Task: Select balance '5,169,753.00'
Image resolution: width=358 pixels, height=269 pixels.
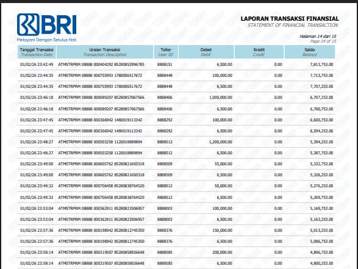Action: tap(321, 208)
